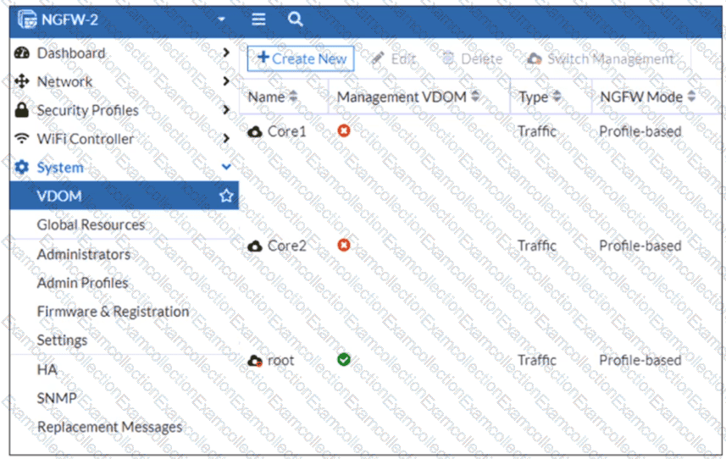Go to Firmware & Registration
The height and width of the screenshot is (459, 726).
(113, 312)
